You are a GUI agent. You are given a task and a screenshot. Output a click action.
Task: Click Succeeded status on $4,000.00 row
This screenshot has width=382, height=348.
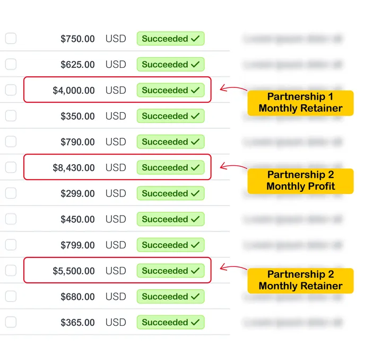pyautogui.click(x=170, y=90)
